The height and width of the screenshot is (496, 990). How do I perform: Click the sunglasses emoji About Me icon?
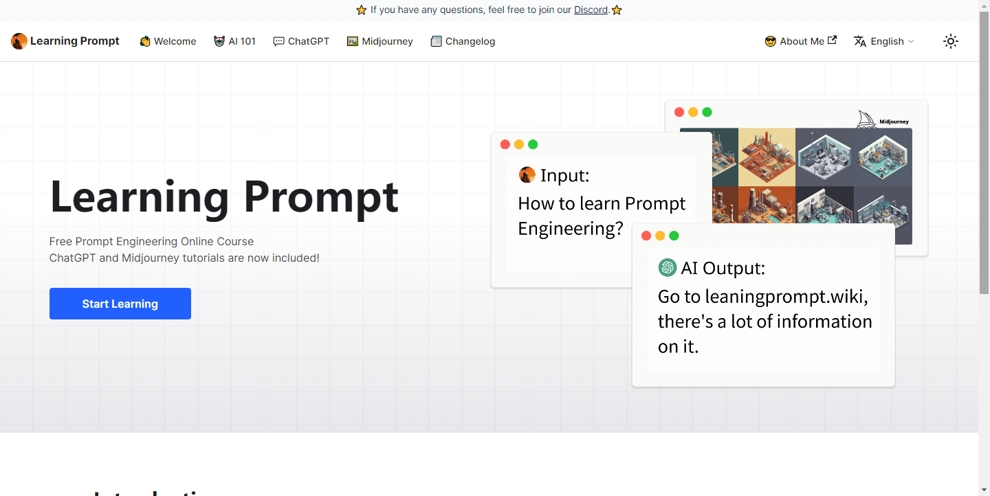click(771, 41)
